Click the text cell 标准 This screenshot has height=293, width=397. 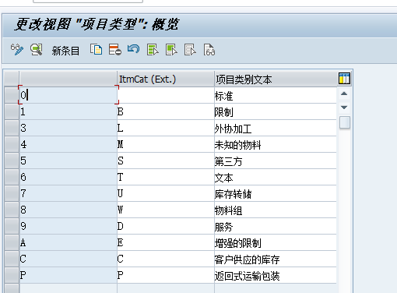(276, 95)
